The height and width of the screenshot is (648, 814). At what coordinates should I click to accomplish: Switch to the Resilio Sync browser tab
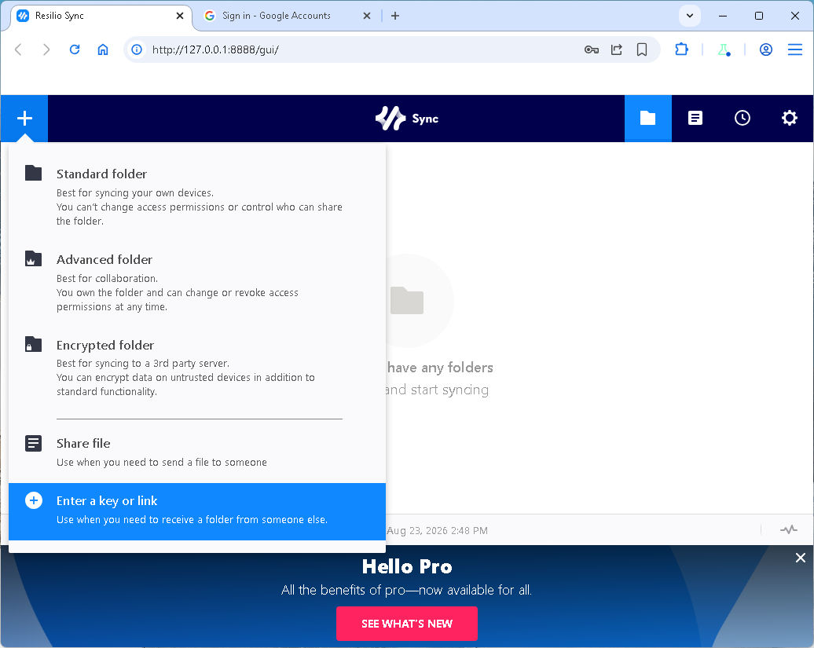point(101,16)
